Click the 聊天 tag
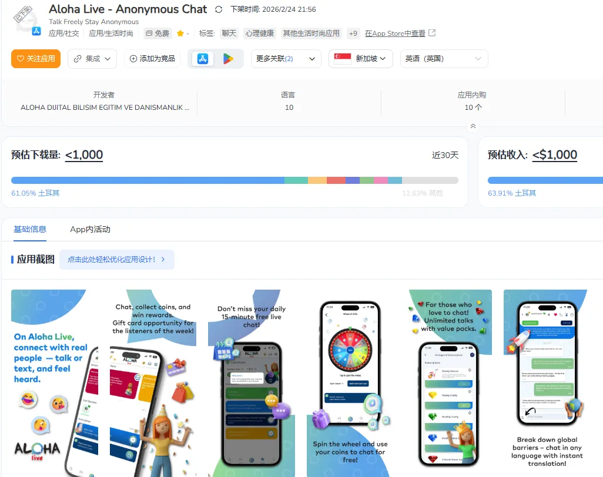The width and height of the screenshot is (603, 477). [229, 33]
